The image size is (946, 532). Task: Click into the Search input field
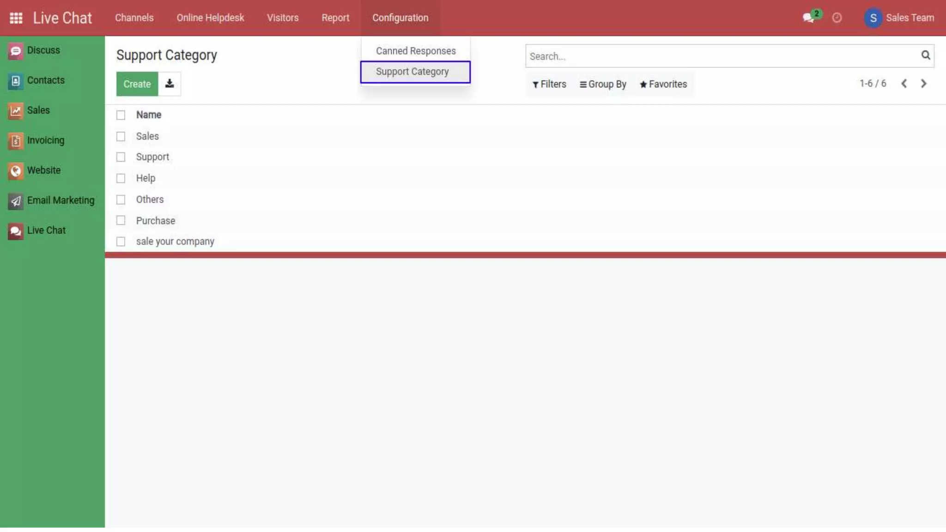[x=721, y=56]
